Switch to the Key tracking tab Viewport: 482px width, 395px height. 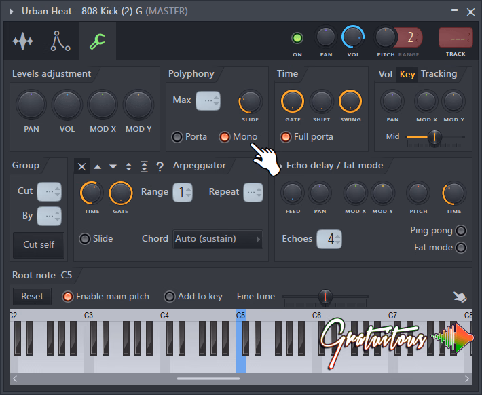(x=407, y=74)
